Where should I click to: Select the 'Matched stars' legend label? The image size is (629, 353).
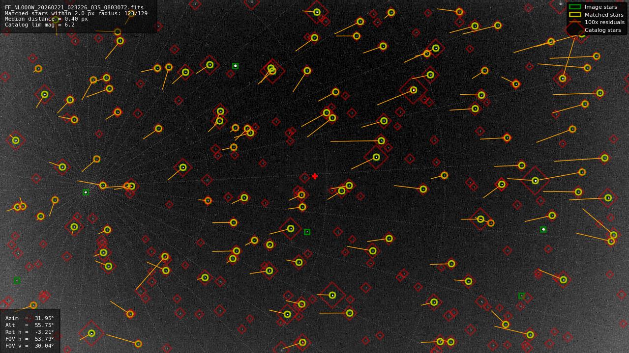[x=604, y=15]
